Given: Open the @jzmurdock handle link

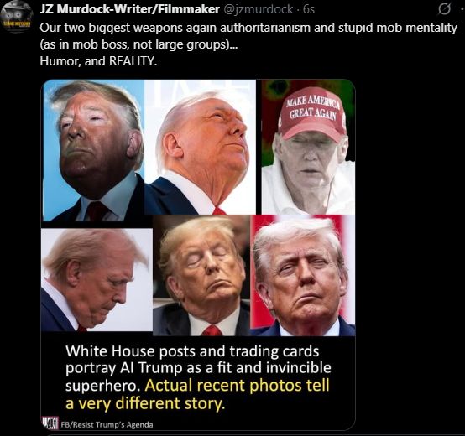Looking at the screenshot, I should pos(258,9).
